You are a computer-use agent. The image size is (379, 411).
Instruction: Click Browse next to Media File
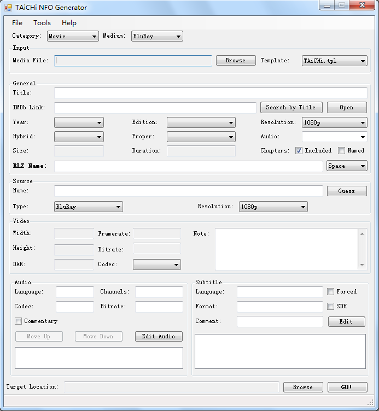coord(236,60)
